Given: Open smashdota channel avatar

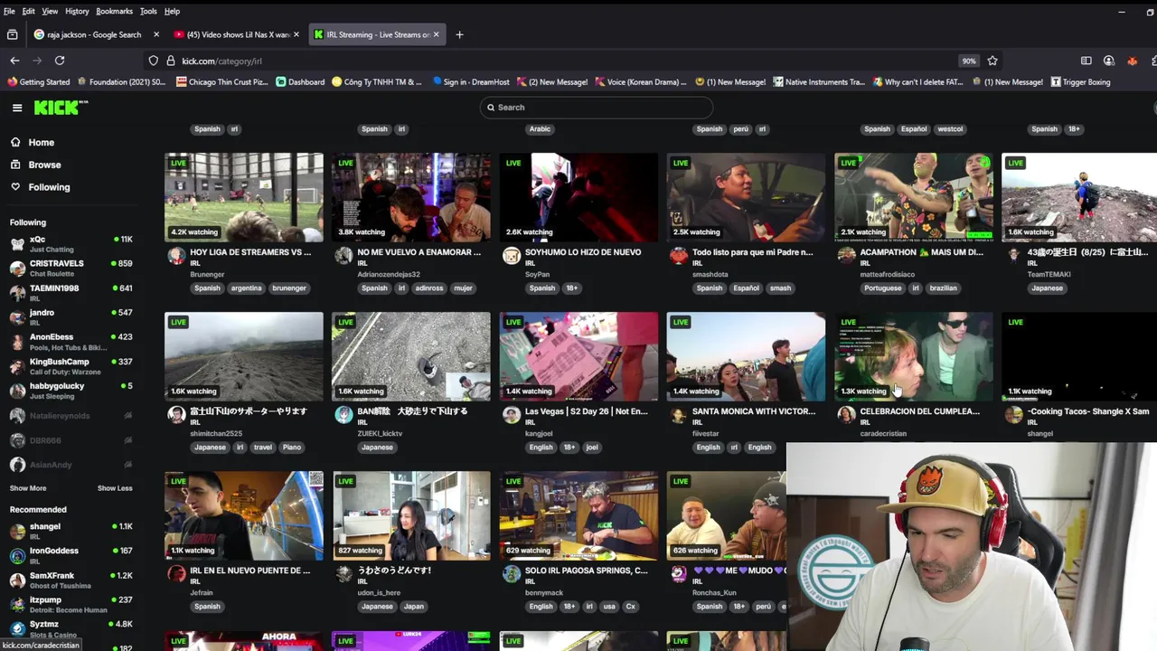Looking at the screenshot, I should point(679,256).
